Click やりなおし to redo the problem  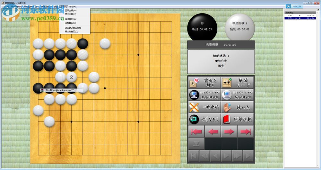[204, 119]
